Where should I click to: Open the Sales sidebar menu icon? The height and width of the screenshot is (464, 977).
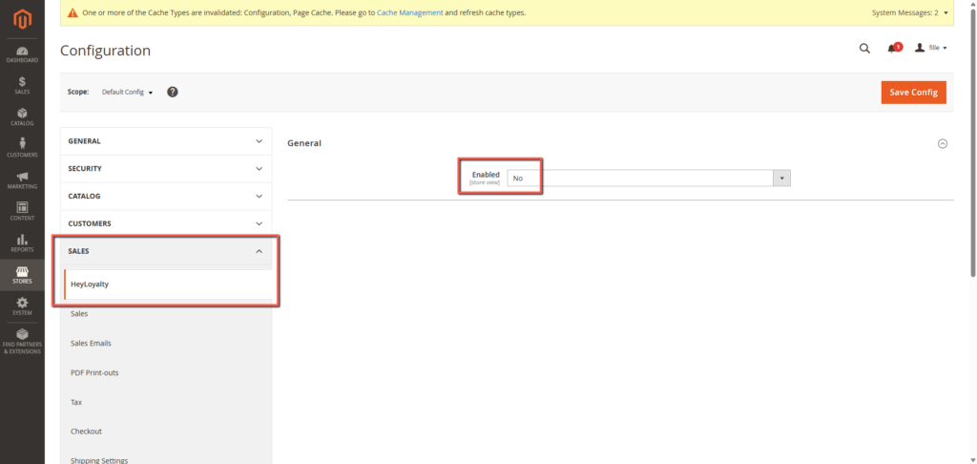click(x=21, y=85)
